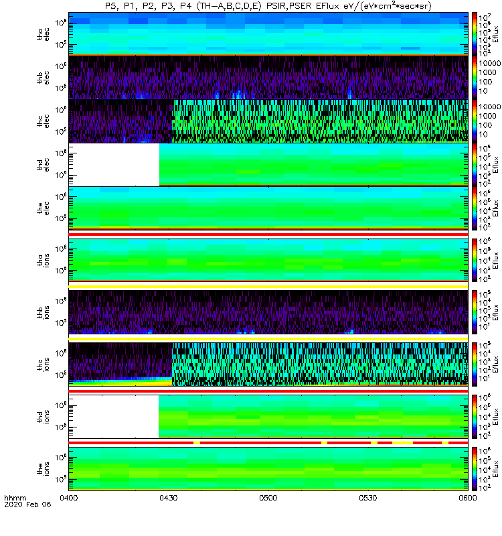Select the 'thb elec' y-axis label
This screenshot has width=502, height=536.
(43, 78)
